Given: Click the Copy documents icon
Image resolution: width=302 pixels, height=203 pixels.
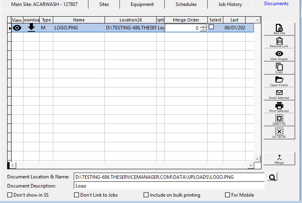Looking at the screenshot, I should 279,68.
